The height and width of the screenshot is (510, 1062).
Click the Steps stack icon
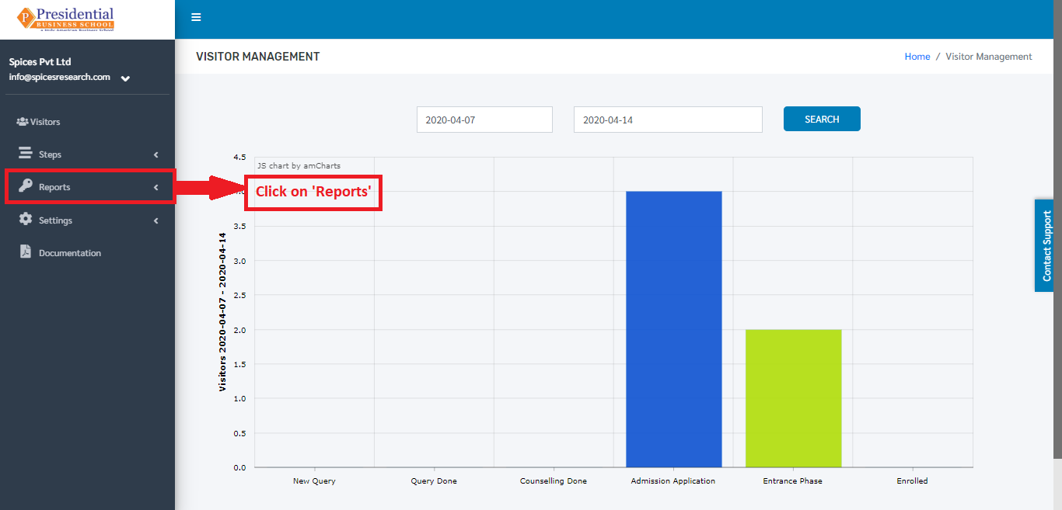pyautogui.click(x=26, y=154)
